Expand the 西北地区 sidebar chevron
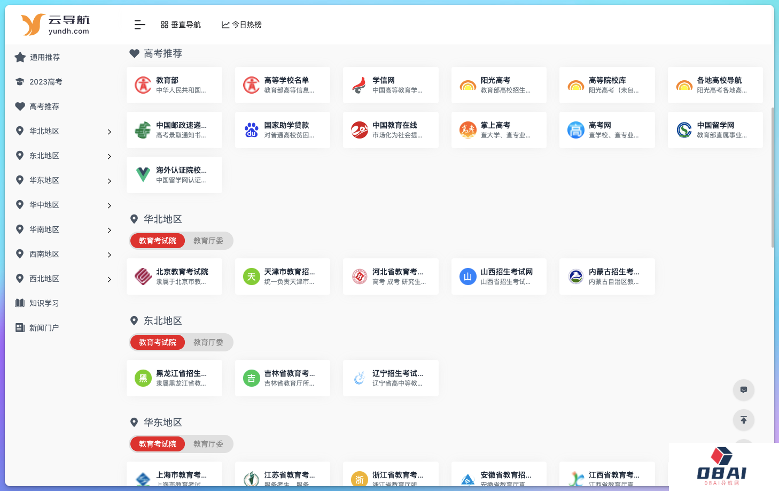Screen dimensions: 779x491 109,279
